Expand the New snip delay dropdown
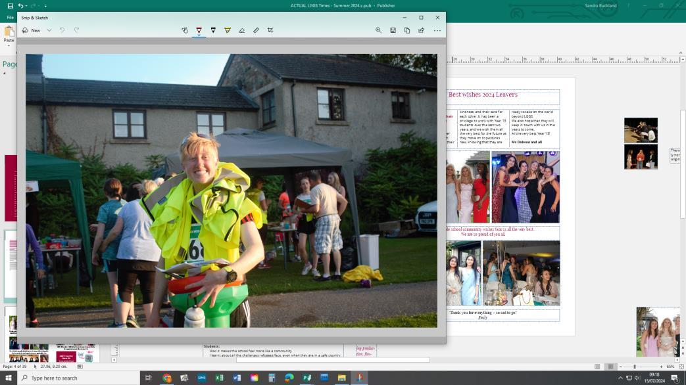This screenshot has height=385, width=686. [49, 31]
